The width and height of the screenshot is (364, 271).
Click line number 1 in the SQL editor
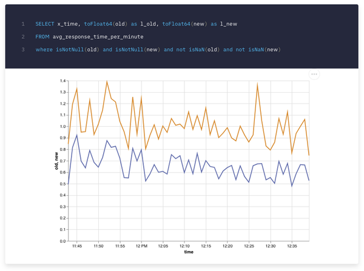22,24
